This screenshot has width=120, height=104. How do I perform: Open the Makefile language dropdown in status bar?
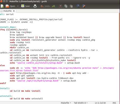click(66, 103)
